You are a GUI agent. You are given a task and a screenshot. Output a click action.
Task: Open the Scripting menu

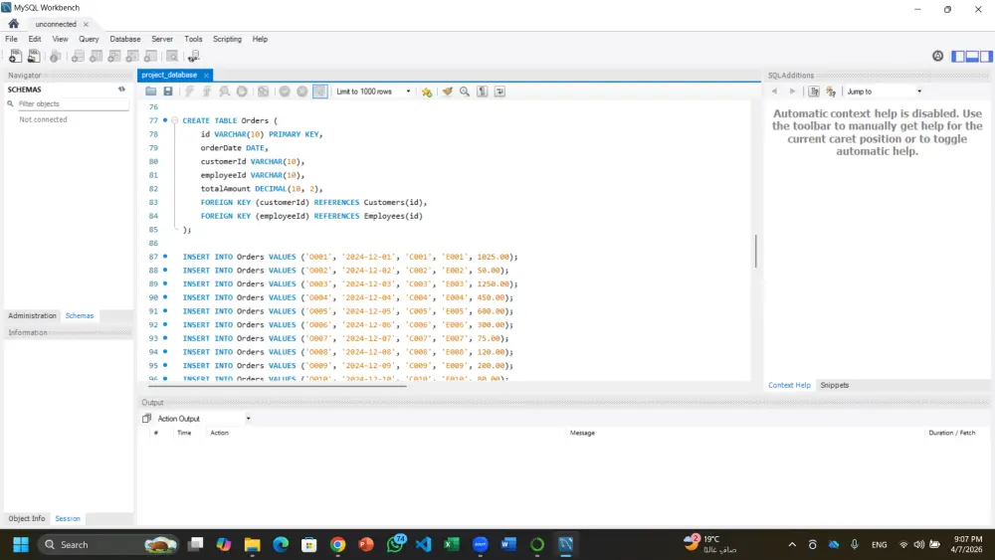click(x=227, y=39)
